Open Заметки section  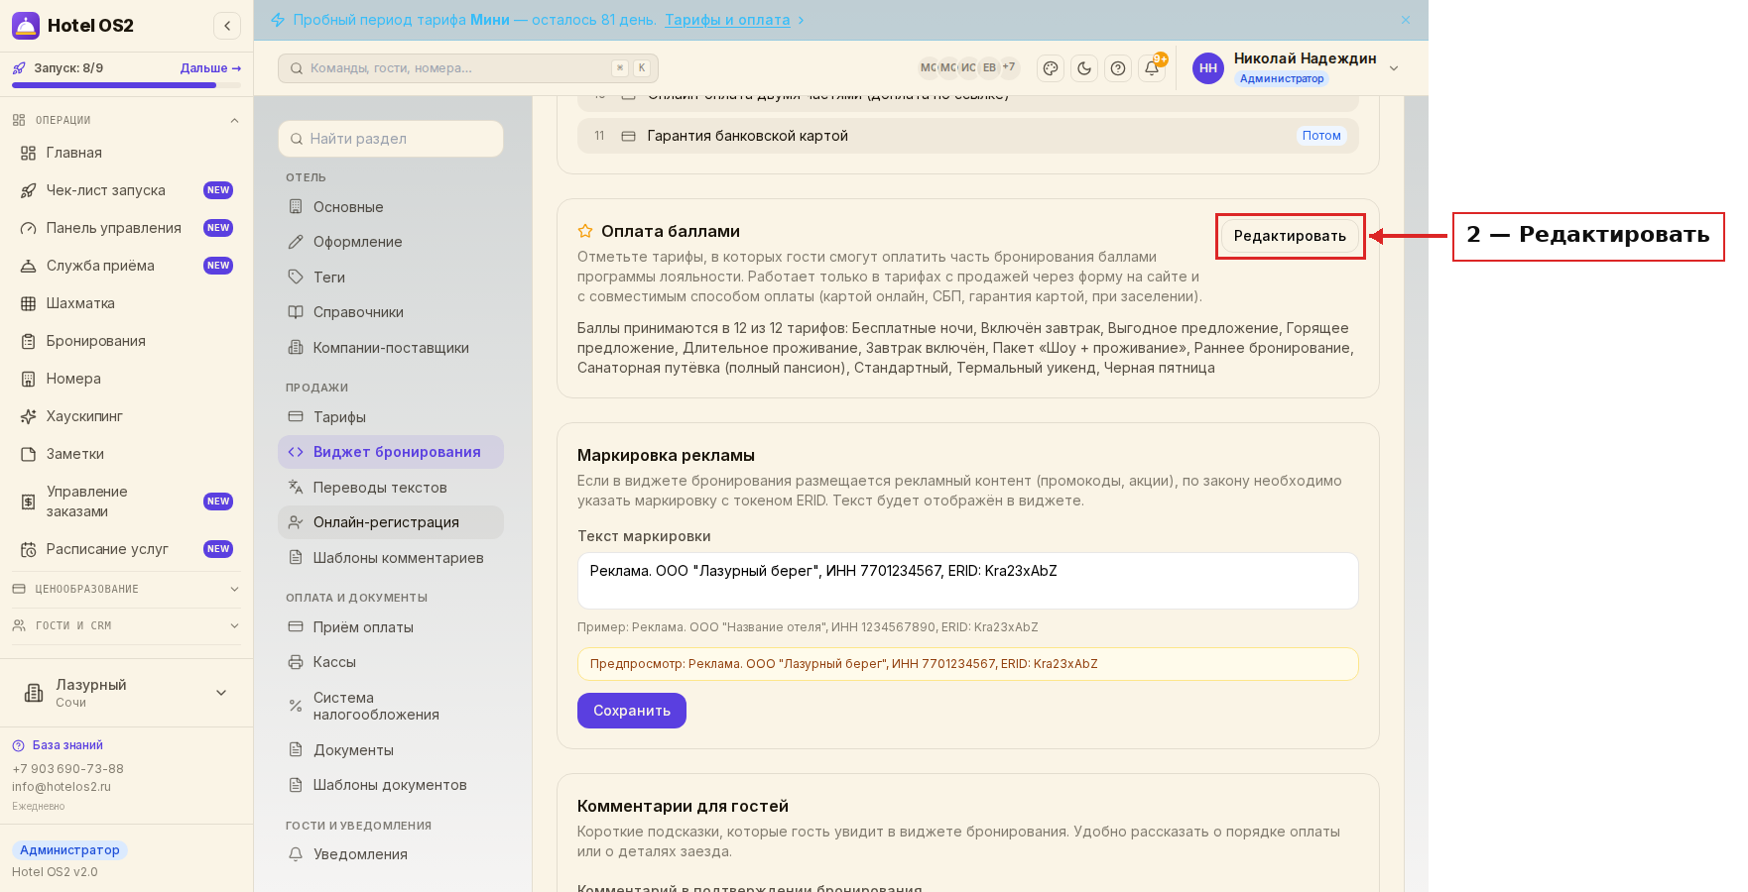[126, 454]
